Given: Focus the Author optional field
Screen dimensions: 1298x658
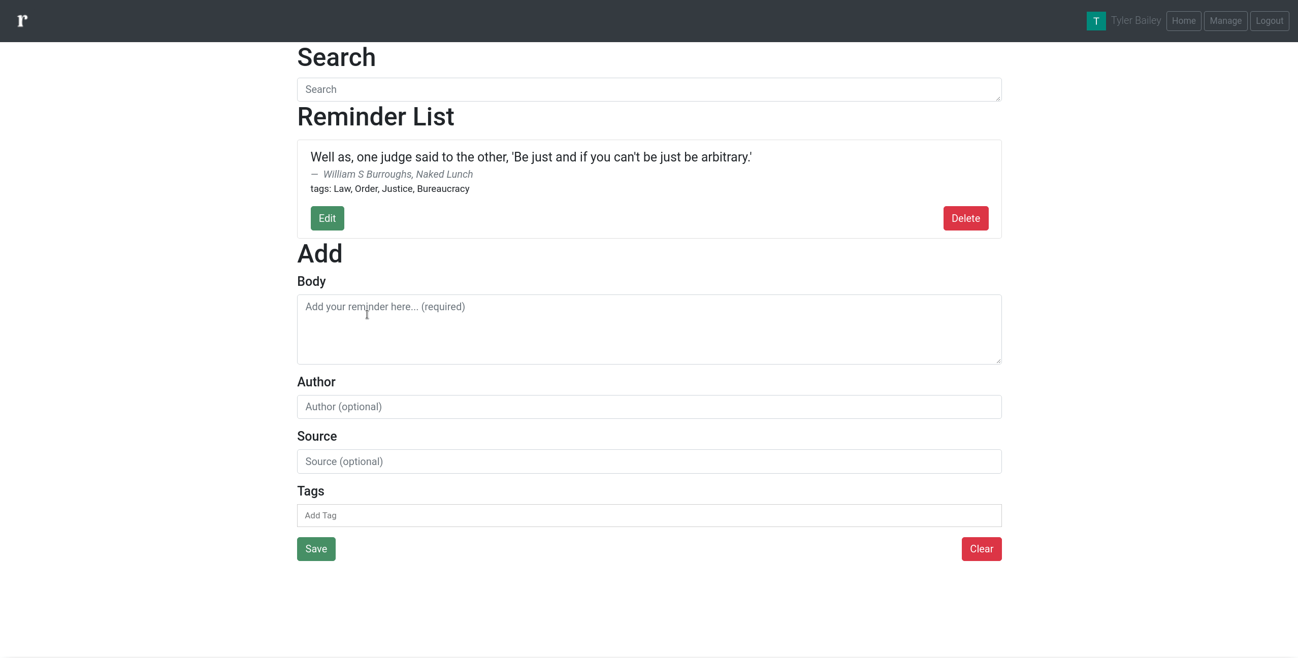Looking at the screenshot, I should point(648,407).
